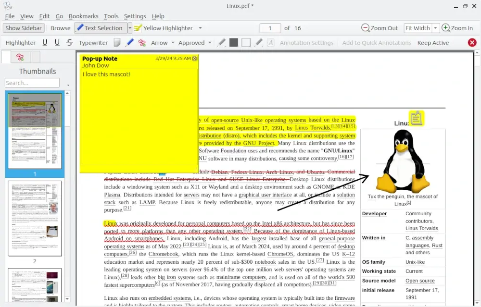Switch to Browse mode
This screenshot has height=307, width=481.
(x=61, y=28)
